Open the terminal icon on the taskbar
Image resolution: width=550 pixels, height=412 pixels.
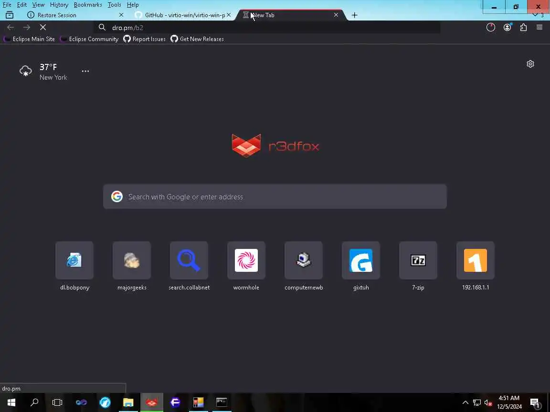pos(222,402)
